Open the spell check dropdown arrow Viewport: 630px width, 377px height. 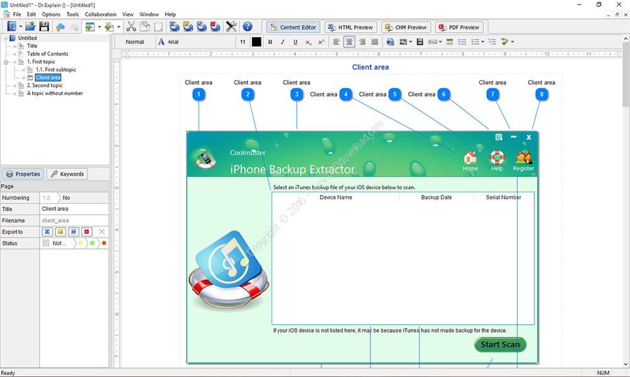pos(512,42)
